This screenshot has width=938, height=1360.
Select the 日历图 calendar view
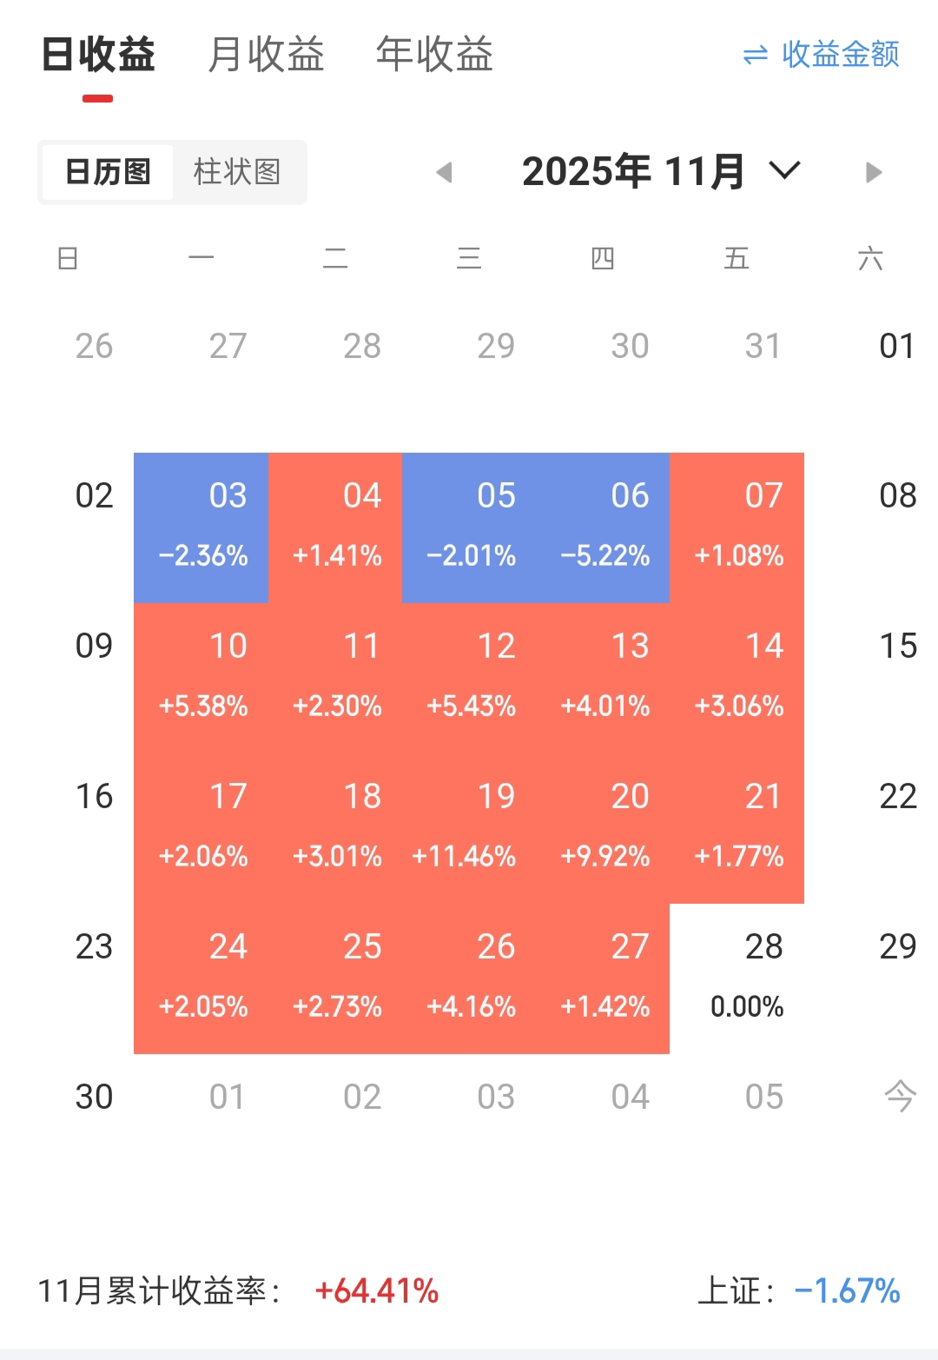108,172
